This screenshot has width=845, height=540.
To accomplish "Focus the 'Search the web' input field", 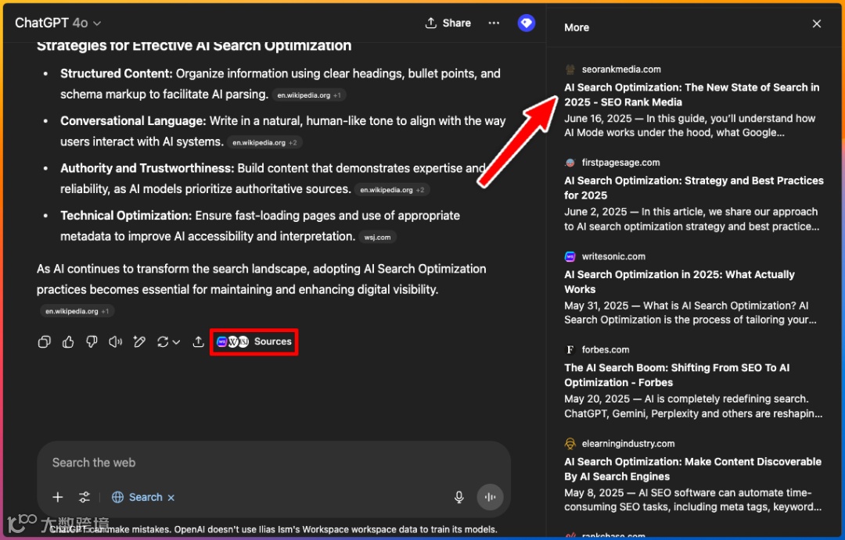I will [273, 463].
